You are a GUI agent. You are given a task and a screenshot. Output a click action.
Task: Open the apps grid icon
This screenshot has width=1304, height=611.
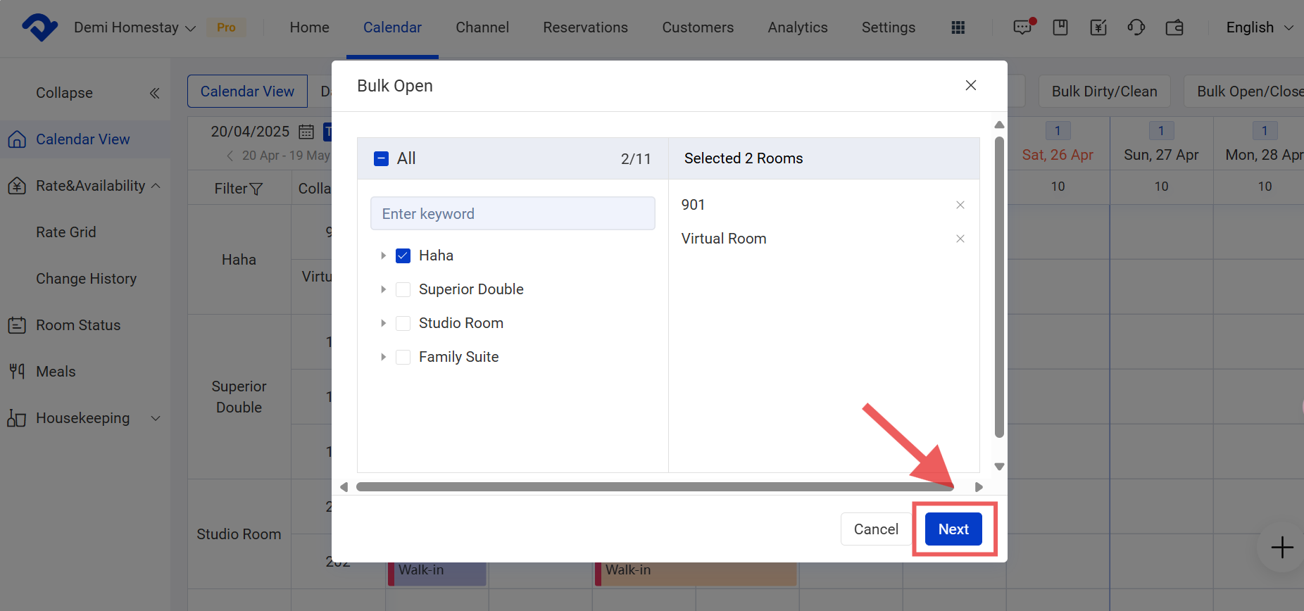tap(958, 27)
